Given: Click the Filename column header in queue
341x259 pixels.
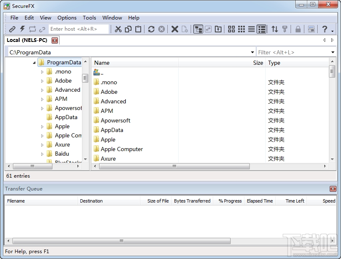Looking at the screenshot, I should (x=41, y=201).
